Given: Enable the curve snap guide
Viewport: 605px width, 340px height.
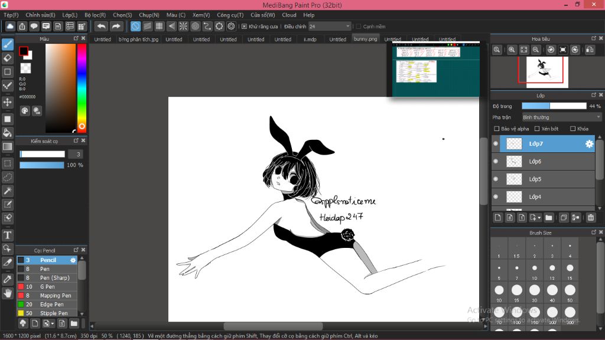Looking at the screenshot, I should (207, 26).
